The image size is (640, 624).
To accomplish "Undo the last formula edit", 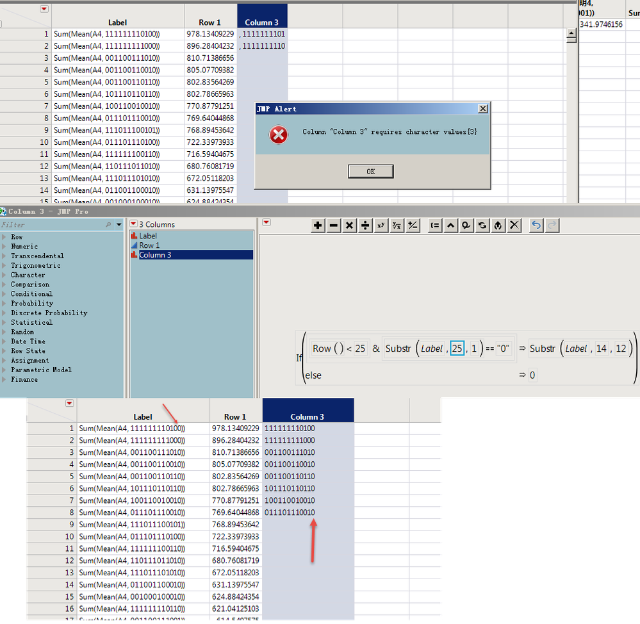I will point(536,226).
